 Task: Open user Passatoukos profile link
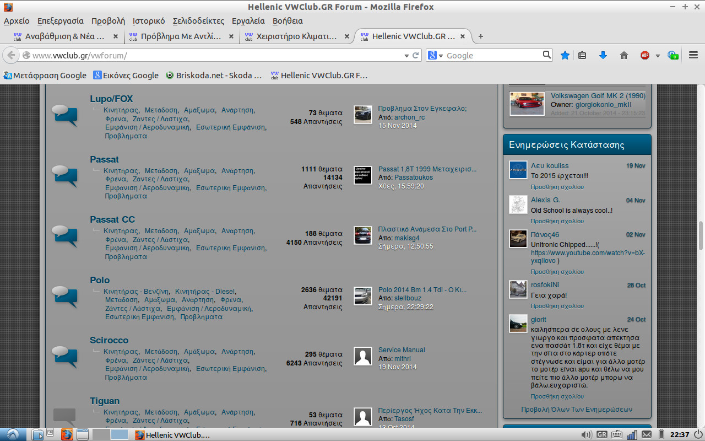pyautogui.click(x=414, y=178)
